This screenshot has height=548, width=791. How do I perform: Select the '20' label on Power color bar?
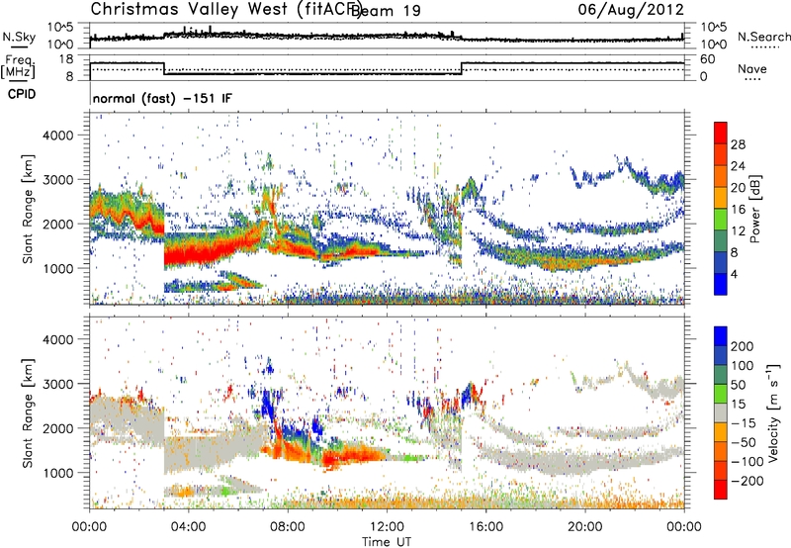[738, 188]
